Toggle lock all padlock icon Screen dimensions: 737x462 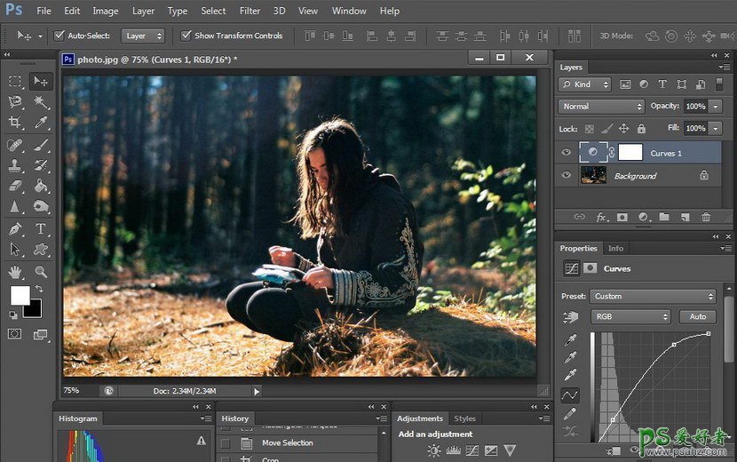tap(641, 129)
